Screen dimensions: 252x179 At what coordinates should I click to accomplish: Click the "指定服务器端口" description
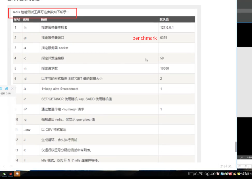point(53,38)
